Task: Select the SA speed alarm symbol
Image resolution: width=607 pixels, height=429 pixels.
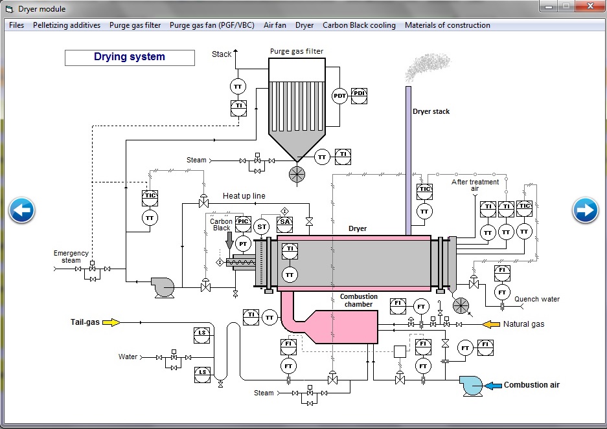Action: [x=285, y=225]
